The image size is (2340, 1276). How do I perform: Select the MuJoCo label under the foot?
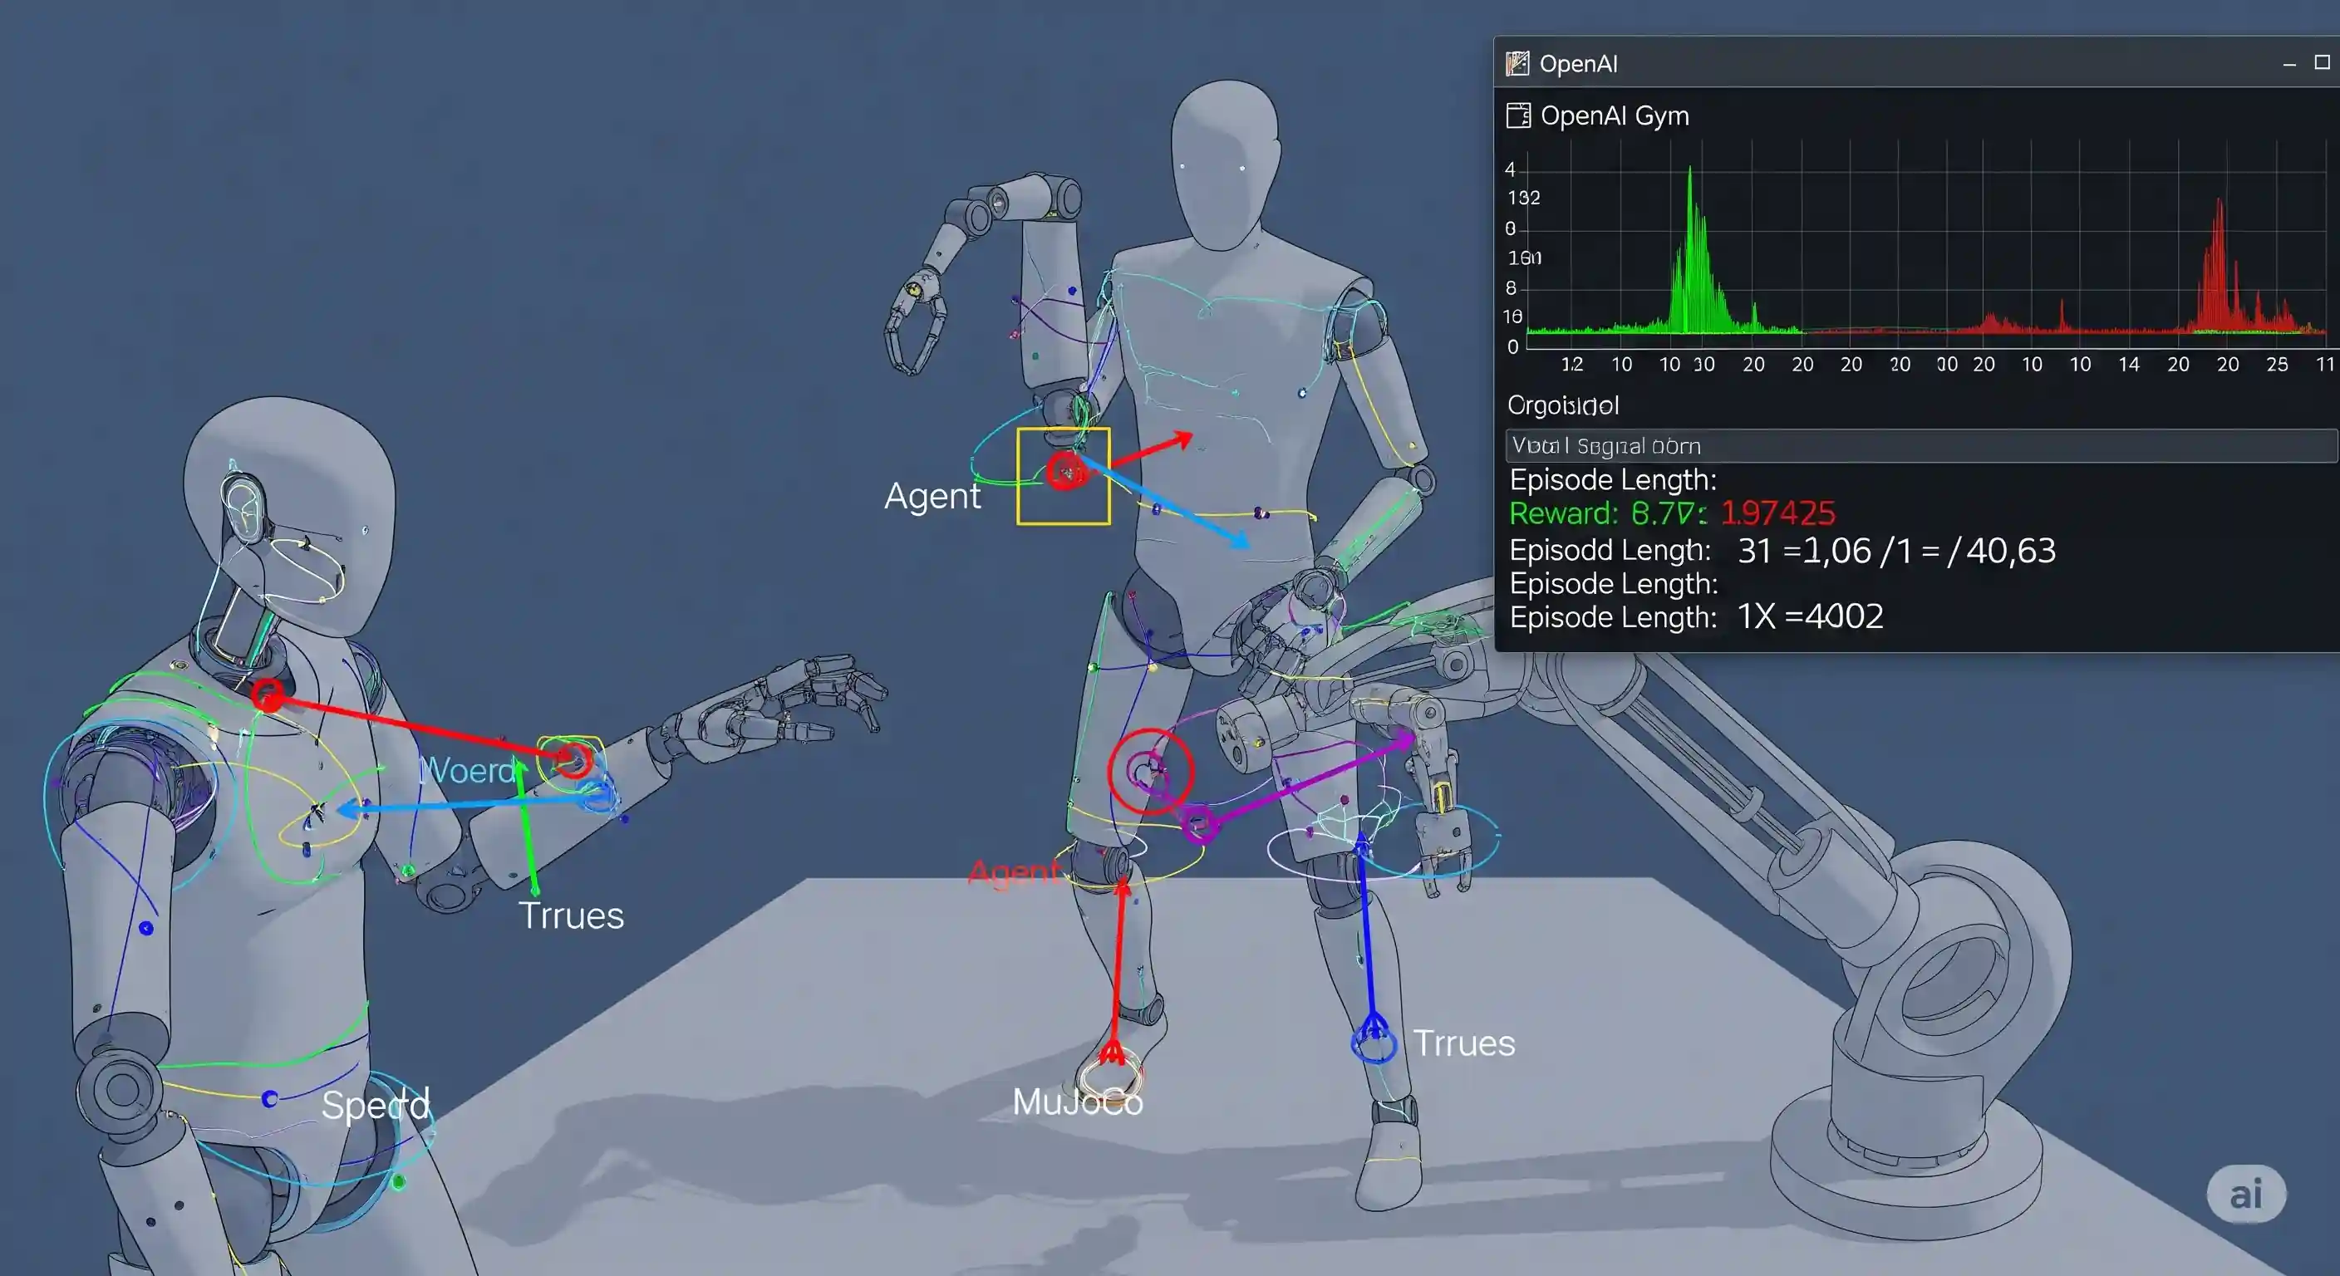pyautogui.click(x=1077, y=1102)
